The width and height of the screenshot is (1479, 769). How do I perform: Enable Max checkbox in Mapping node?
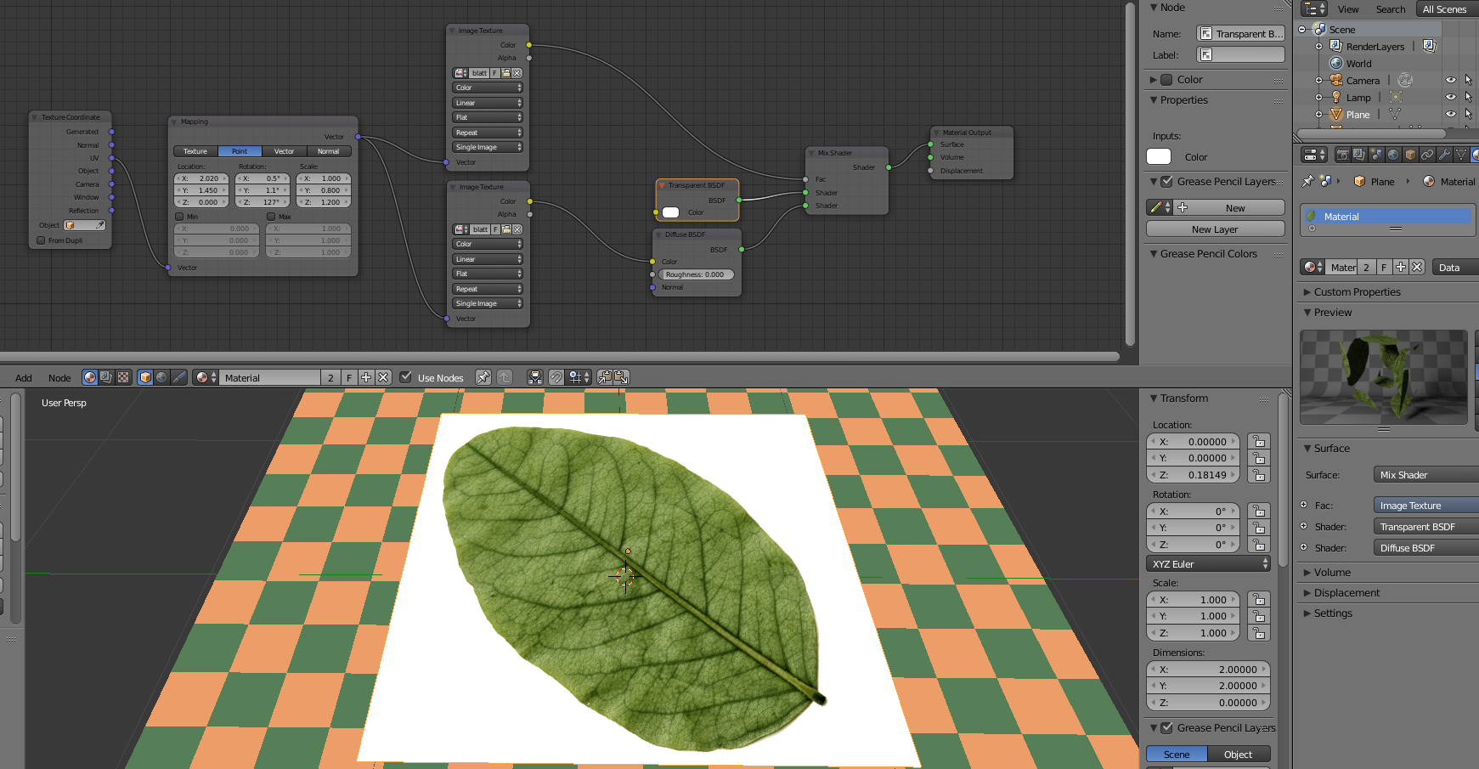[x=271, y=217]
